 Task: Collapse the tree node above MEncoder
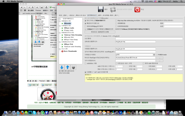coord(60,21)
